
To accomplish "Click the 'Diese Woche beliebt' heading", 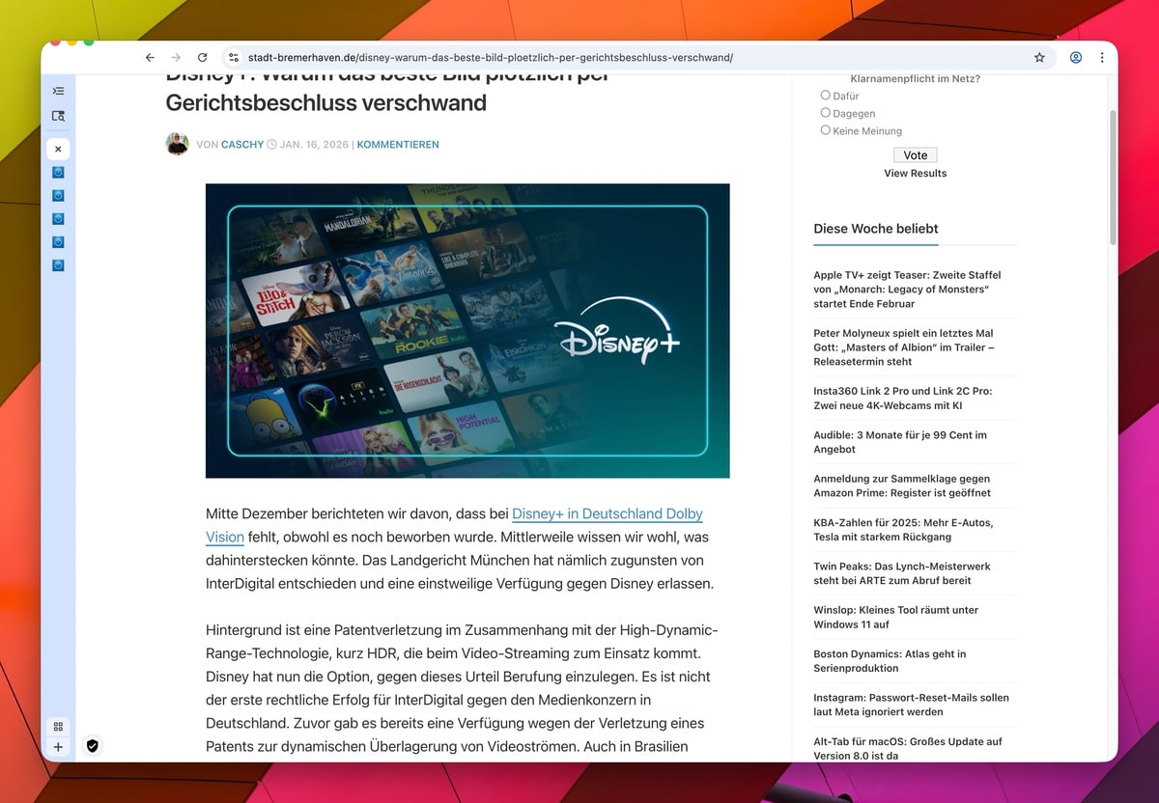I will tap(876, 229).
